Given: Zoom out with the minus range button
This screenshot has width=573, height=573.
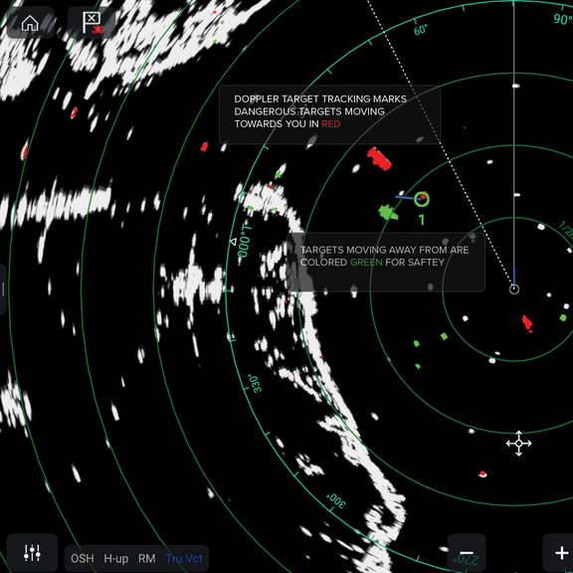Looking at the screenshot, I should [467, 553].
